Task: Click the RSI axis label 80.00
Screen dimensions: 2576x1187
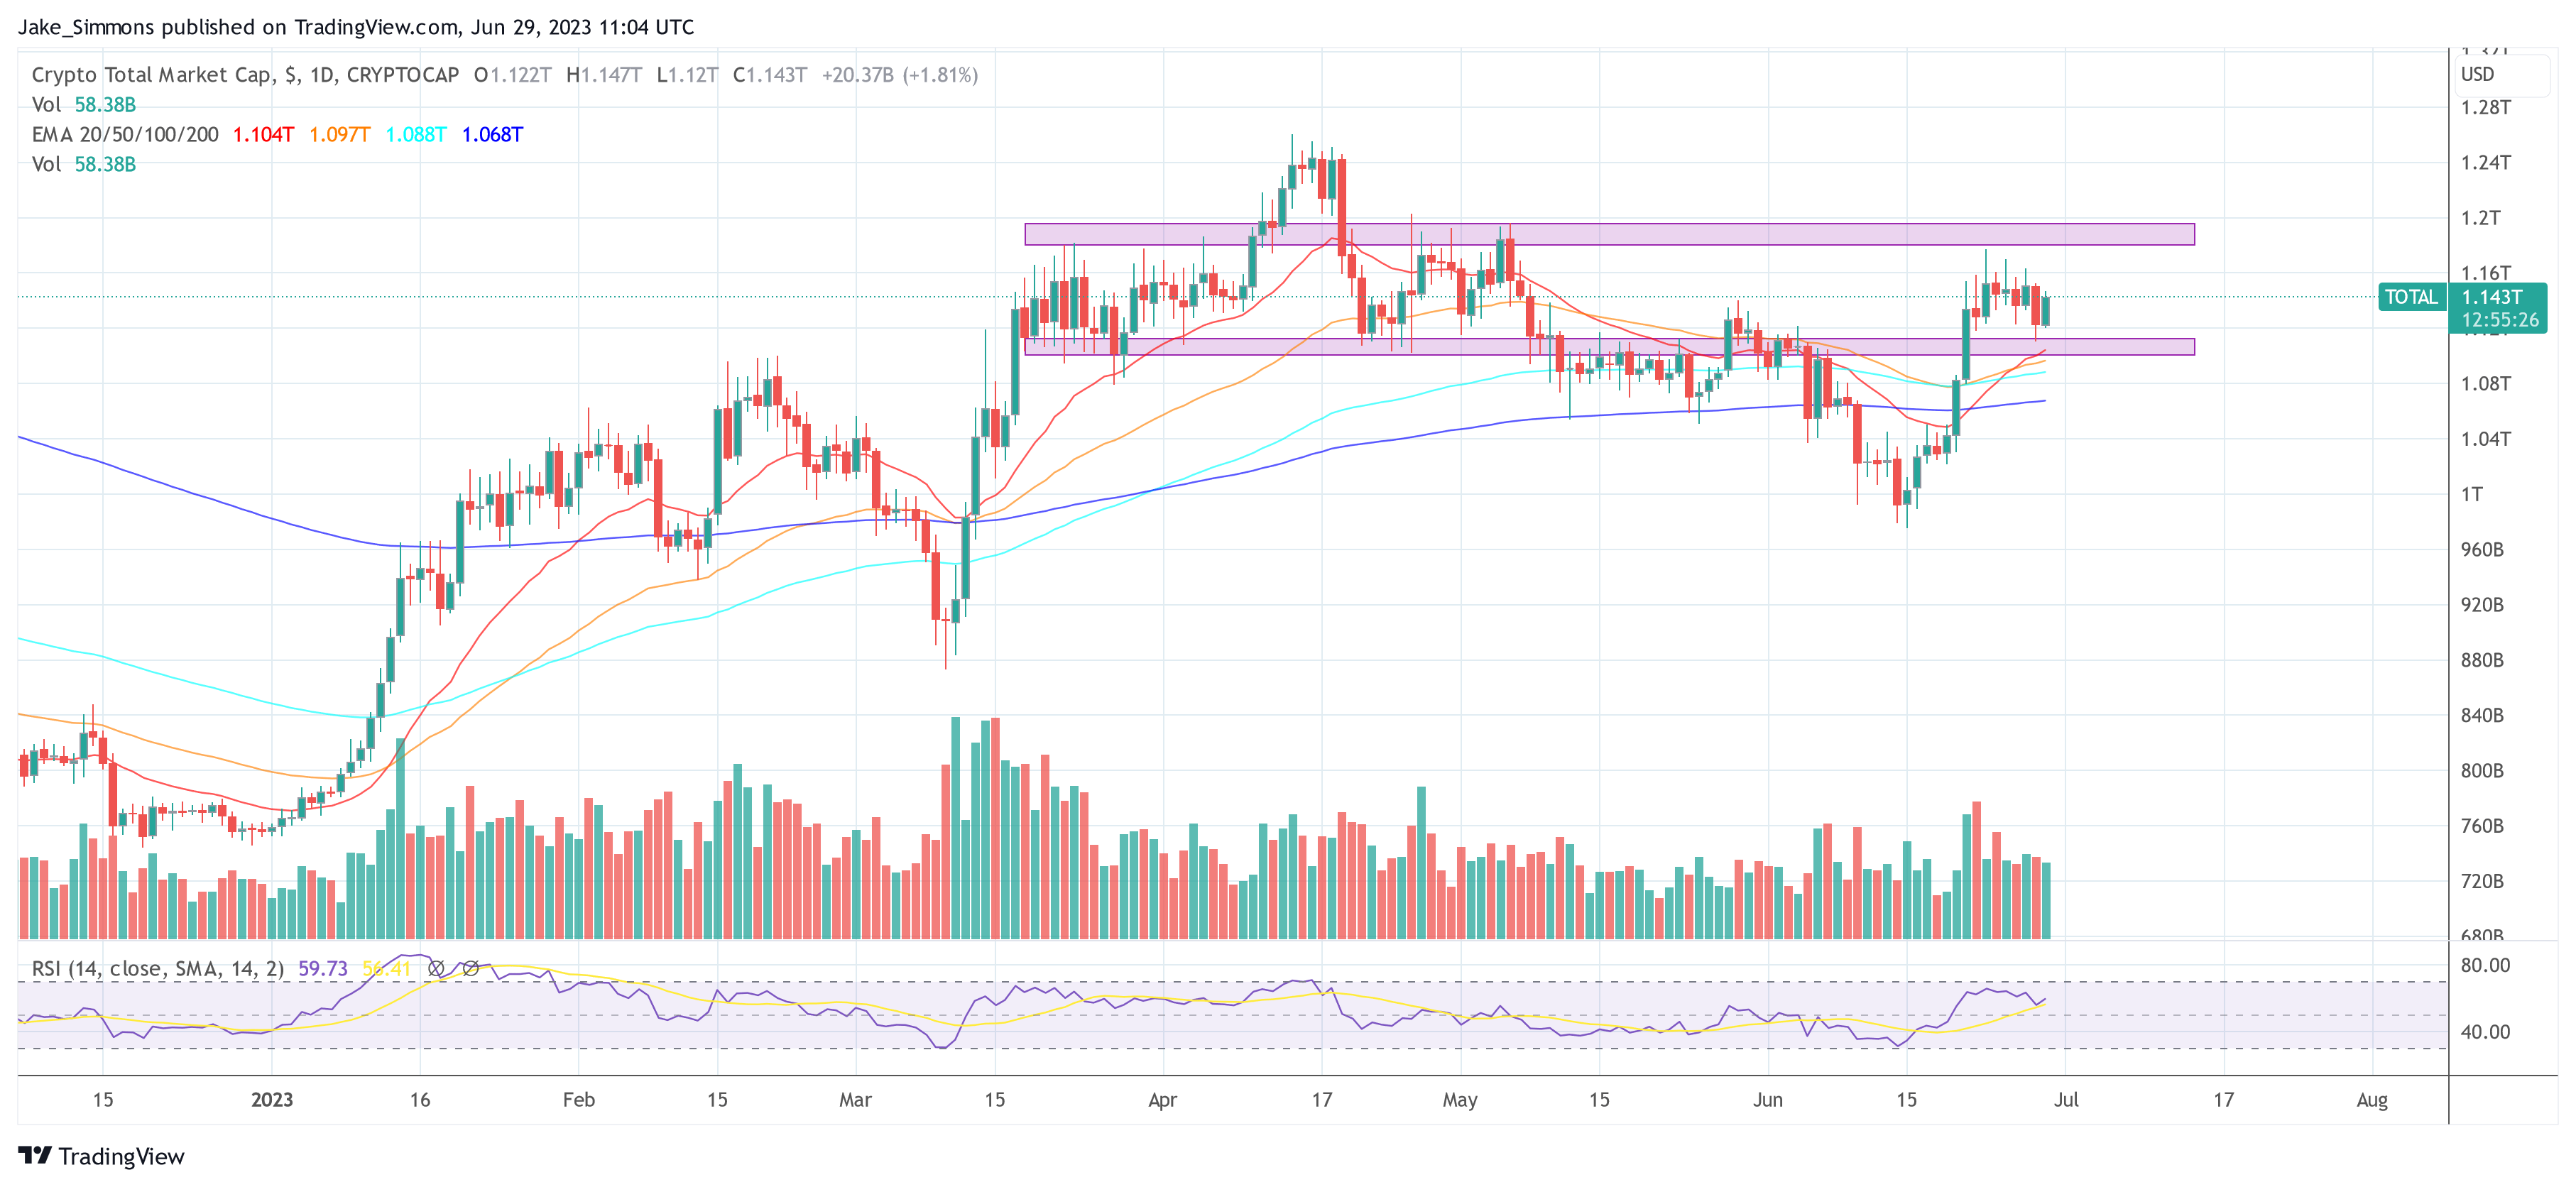Action: (2485, 965)
